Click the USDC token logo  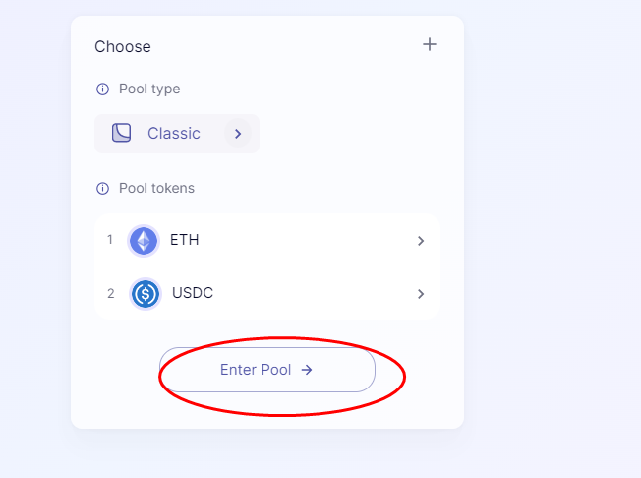146,293
